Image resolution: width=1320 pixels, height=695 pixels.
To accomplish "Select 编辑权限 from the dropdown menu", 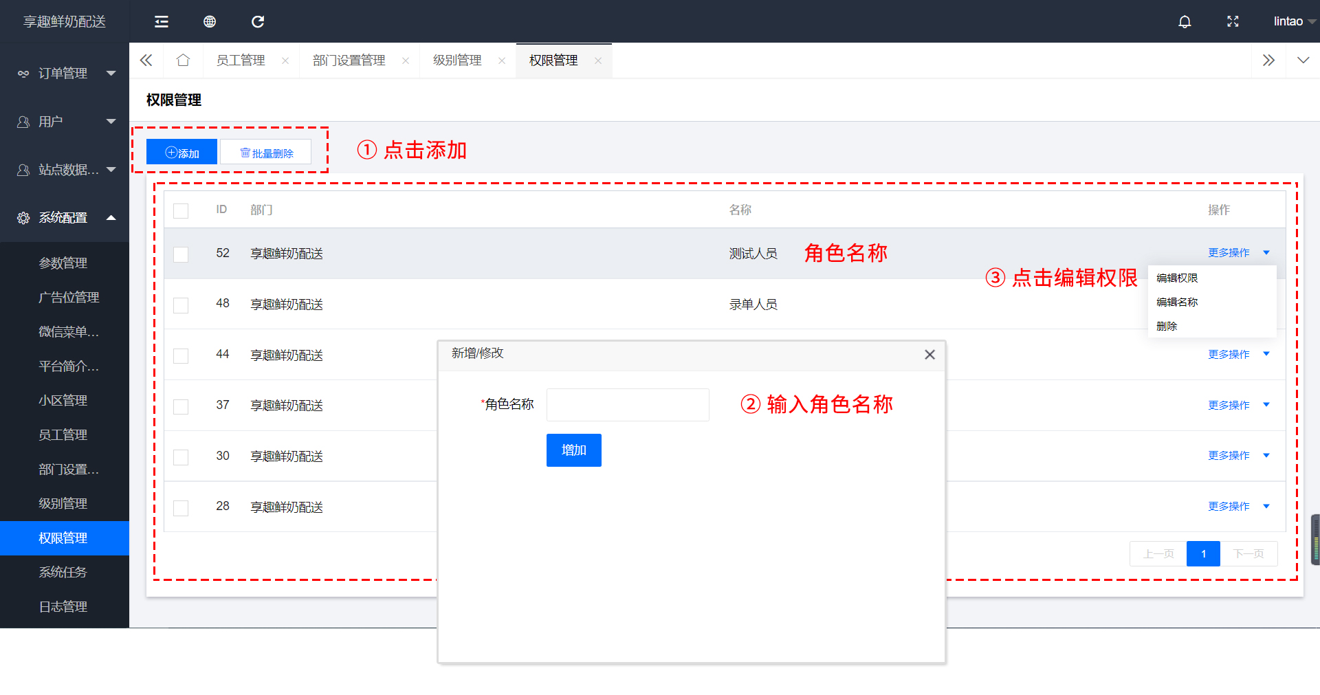I will coord(1177,278).
